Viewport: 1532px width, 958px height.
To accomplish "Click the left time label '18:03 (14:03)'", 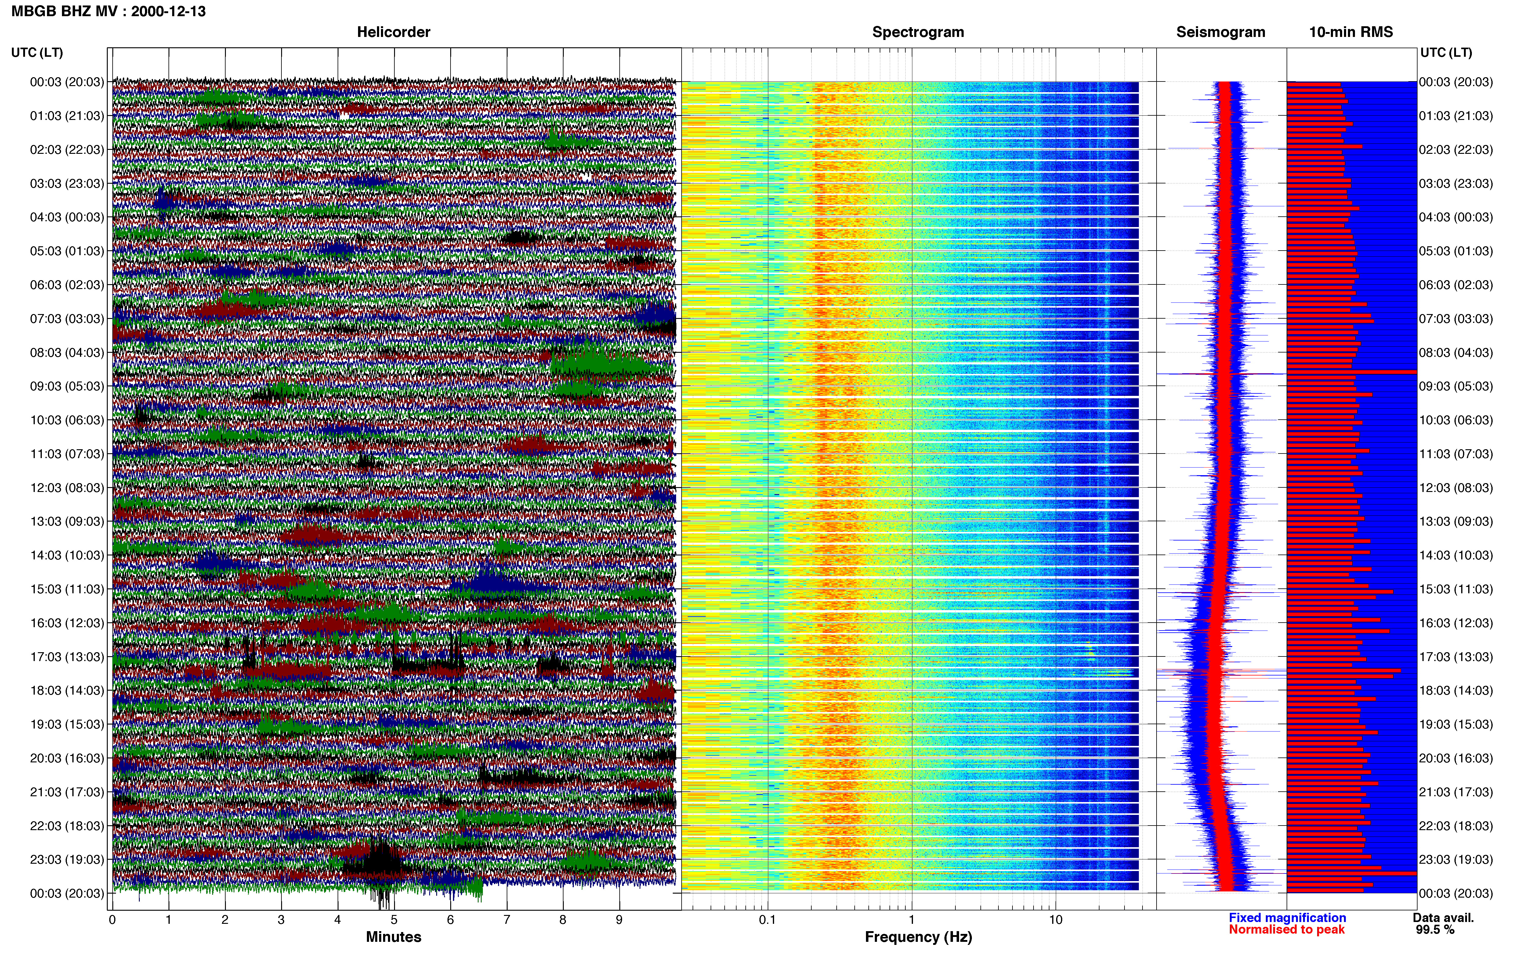I will 67,691.
